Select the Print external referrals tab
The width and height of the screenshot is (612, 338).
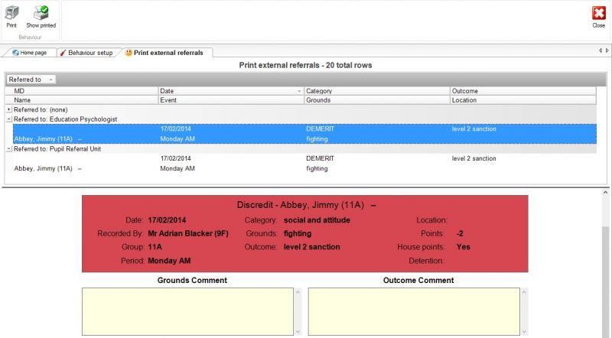pos(164,53)
